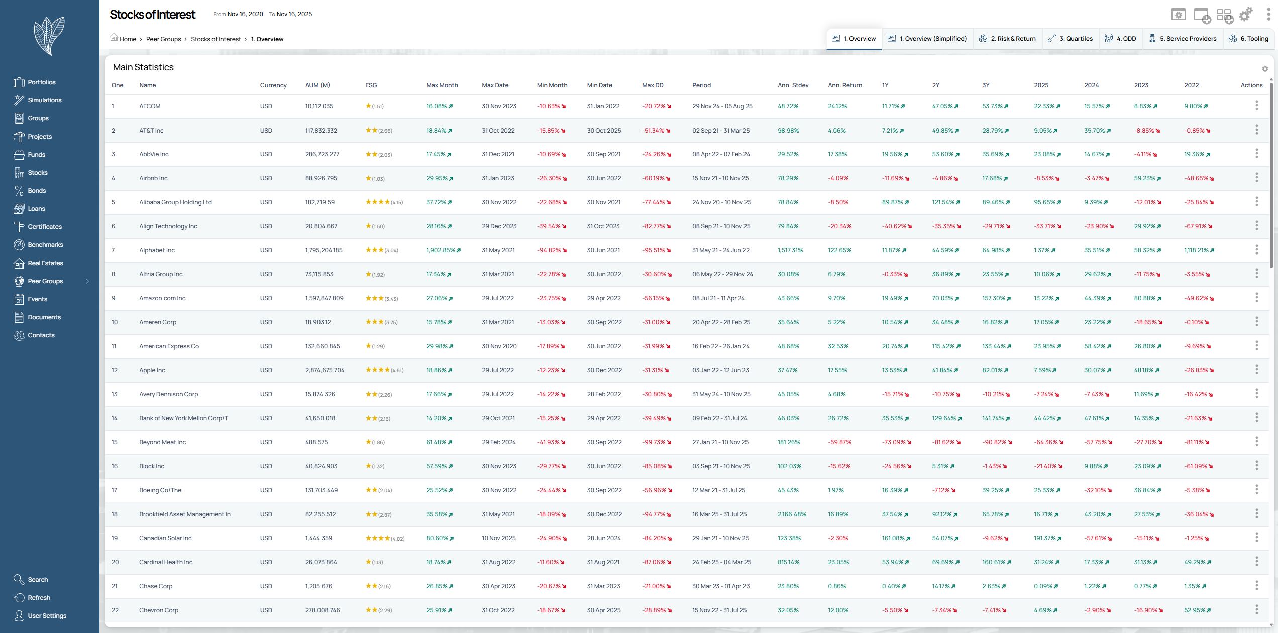Open the double gears configuration icon
This screenshot has height=633, width=1278.
pyautogui.click(x=1246, y=15)
